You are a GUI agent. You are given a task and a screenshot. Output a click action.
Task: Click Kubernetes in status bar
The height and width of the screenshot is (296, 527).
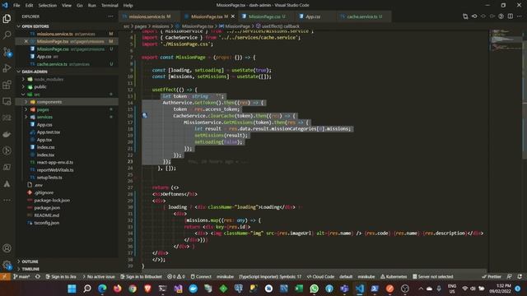click(394, 276)
